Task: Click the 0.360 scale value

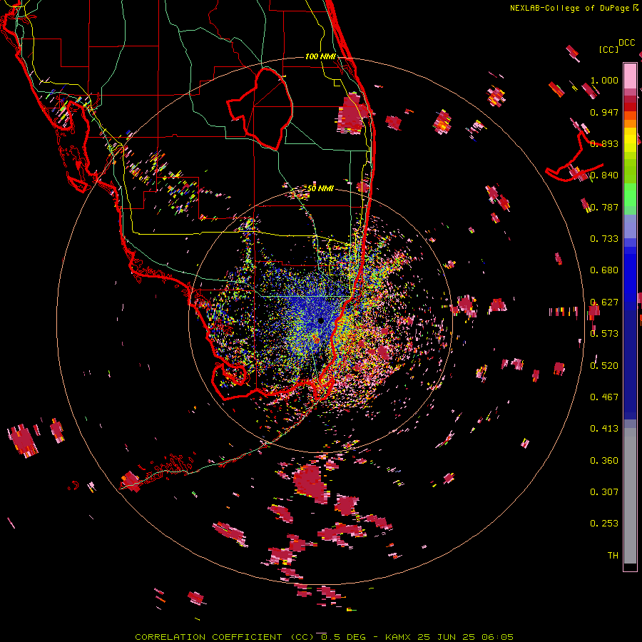Action: [x=604, y=461]
